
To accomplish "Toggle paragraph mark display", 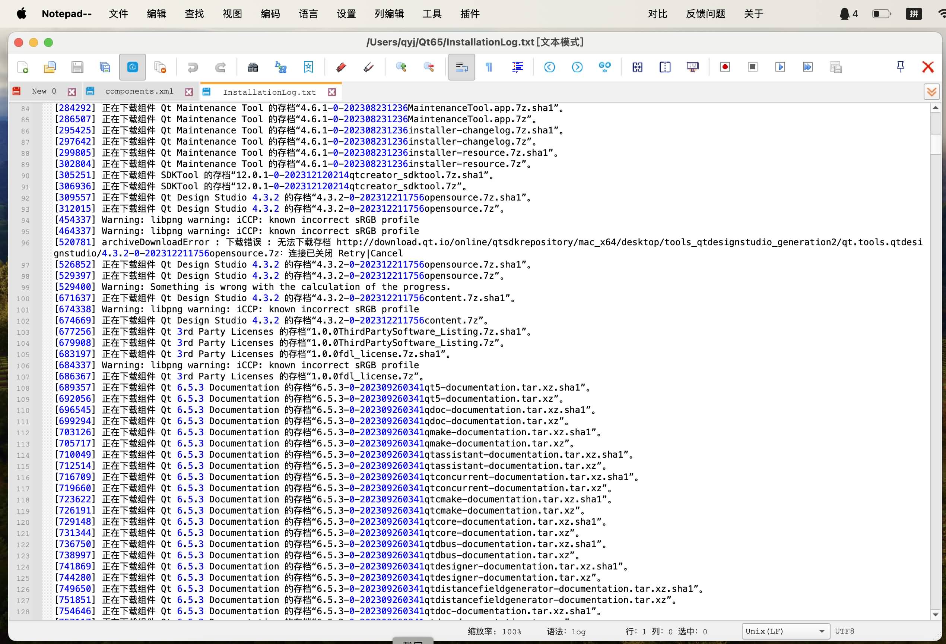I will tap(489, 67).
